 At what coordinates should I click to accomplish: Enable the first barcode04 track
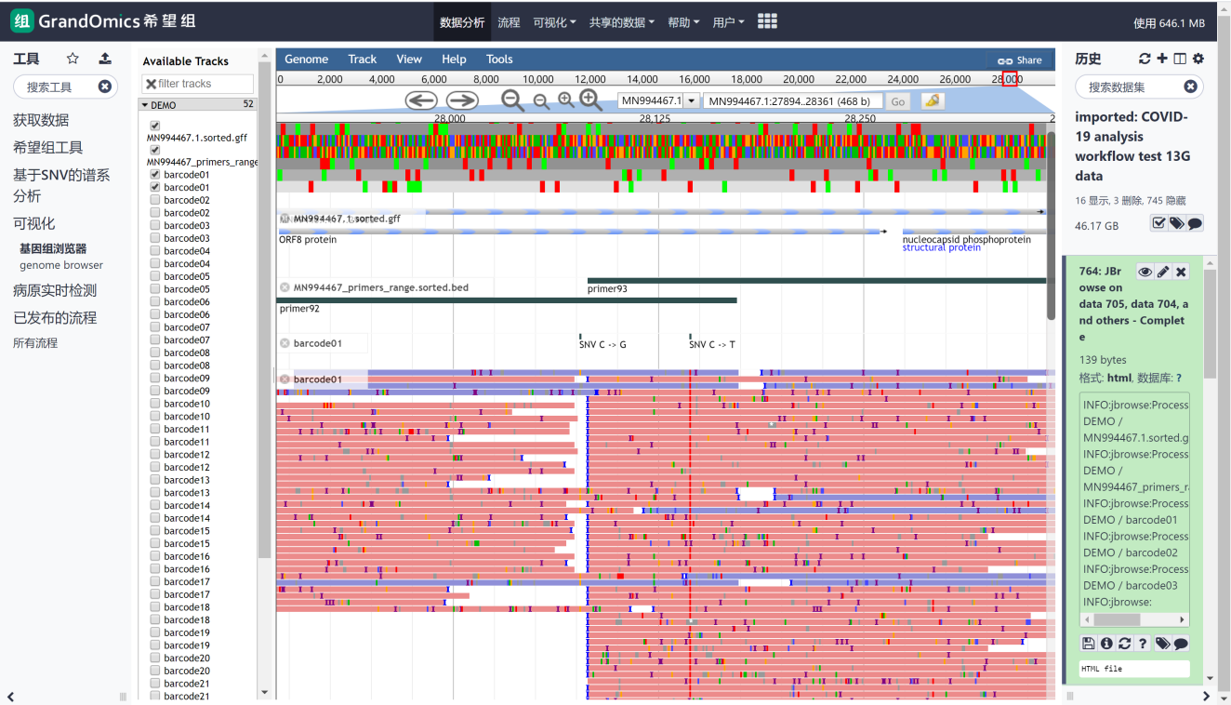pyautogui.click(x=155, y=251)
